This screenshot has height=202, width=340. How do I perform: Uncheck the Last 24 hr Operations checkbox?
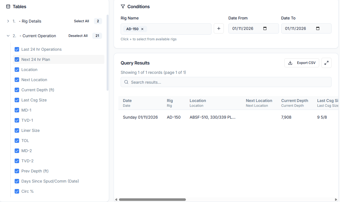coord(17,49)
